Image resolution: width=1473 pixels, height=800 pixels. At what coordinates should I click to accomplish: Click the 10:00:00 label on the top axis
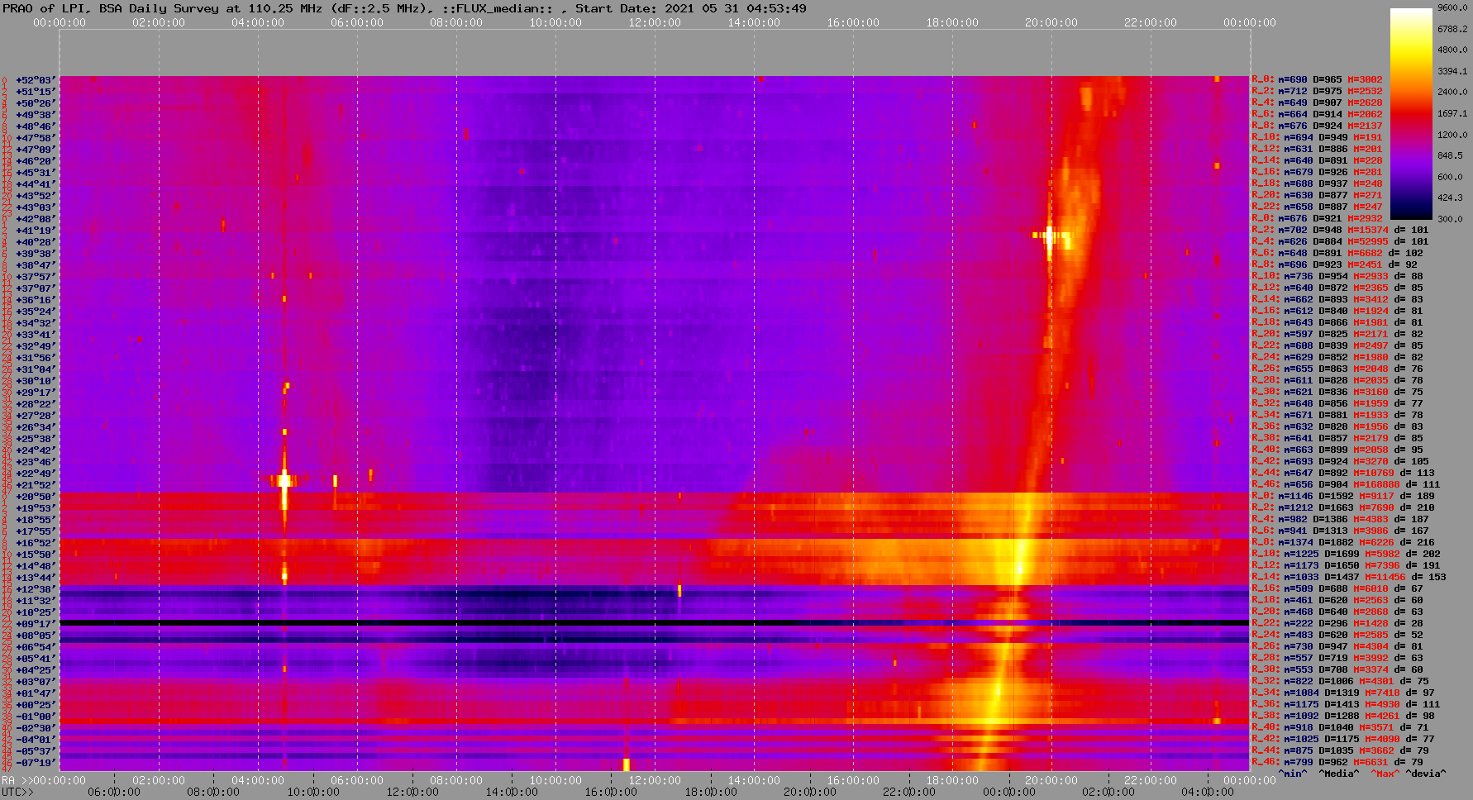(x=555, y=22)
